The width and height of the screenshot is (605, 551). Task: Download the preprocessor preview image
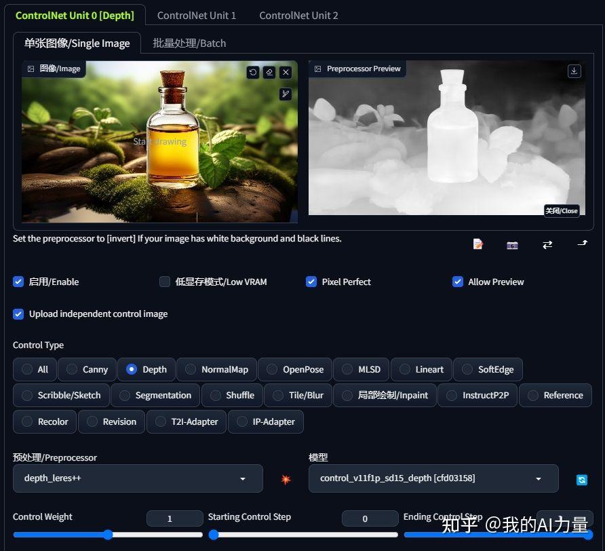point(574,71)
